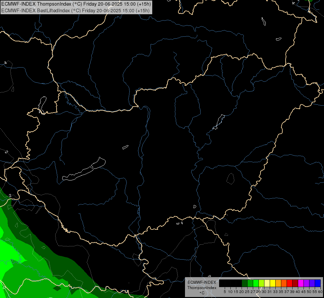
Task: Pick the purple 45–50 legend swatch
Action: (x=306, y=283)
